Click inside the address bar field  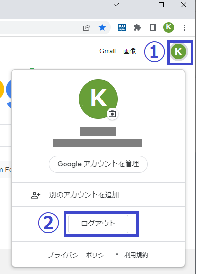[40, 28]
